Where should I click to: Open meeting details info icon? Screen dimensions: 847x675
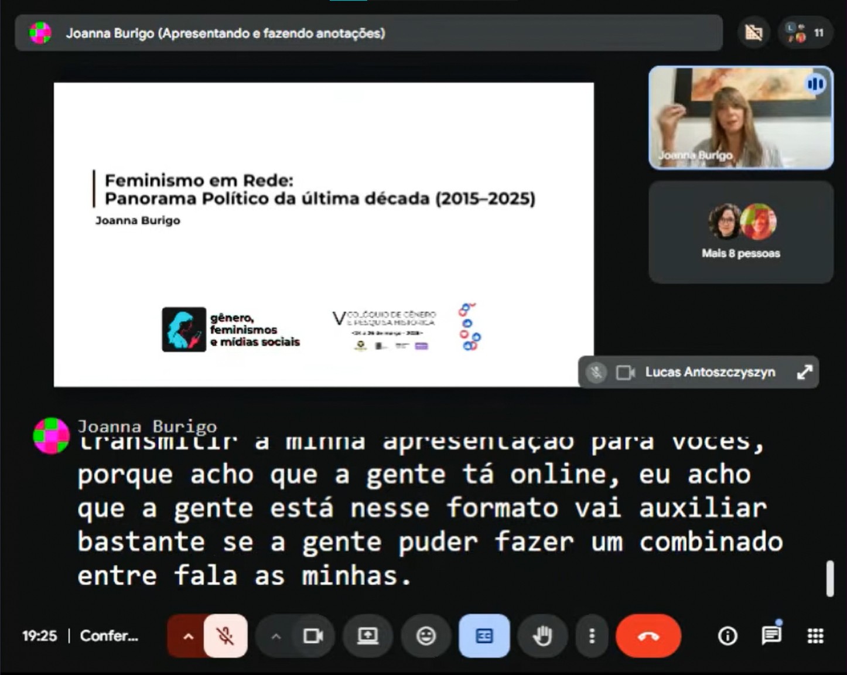coord(728,636)
